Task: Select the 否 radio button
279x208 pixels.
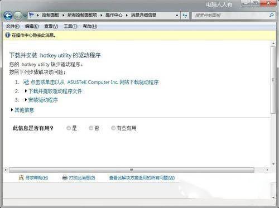Action: [91, 128]
